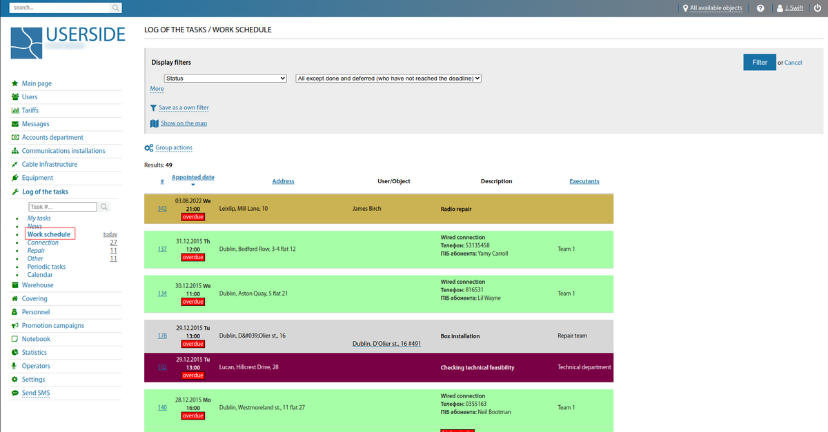Select the Tariffs bar chart icon
Screen dimensions: 828x432
pos(16,110)
